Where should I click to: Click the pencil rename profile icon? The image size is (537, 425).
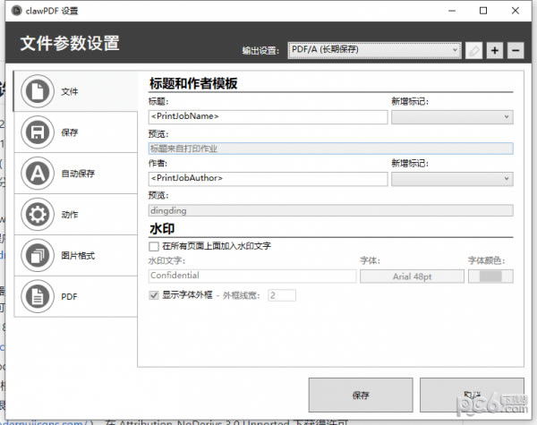pos(474,51)
